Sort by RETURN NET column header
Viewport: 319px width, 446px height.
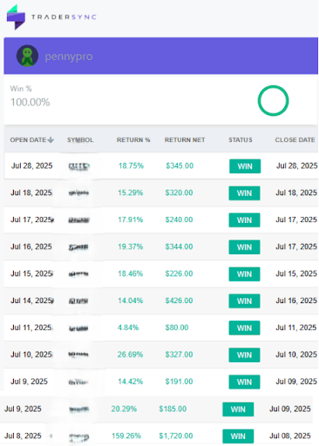click(185, 140)
